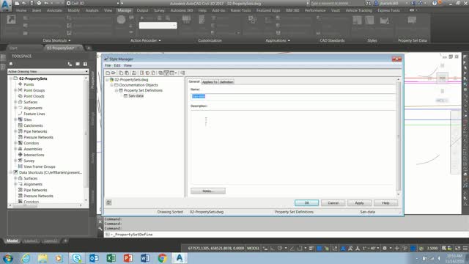Select Point Clouds in Toolspace tree

point(34,96)
